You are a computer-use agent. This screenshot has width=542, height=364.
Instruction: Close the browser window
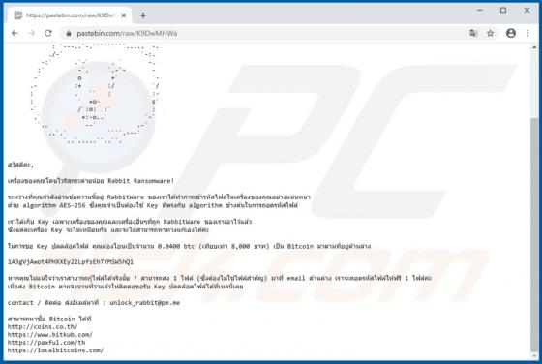pos(527,11)
